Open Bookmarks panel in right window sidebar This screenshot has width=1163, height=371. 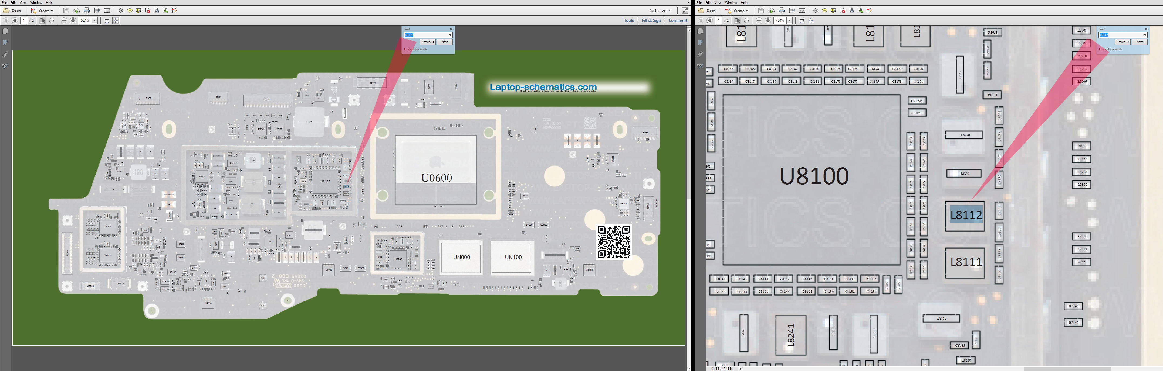click(x=700, y=43)
